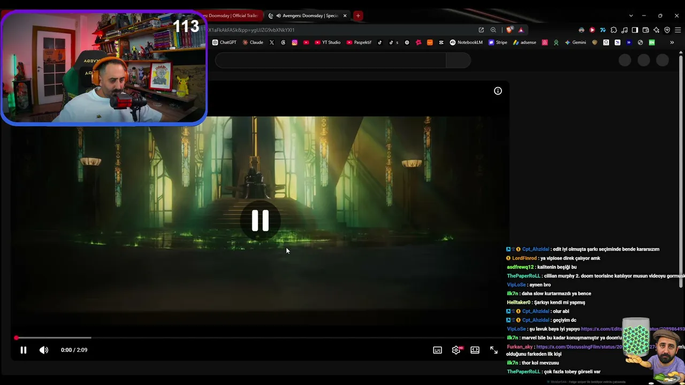Open the ChatGPT bookmark
The image size is (685, 385).
[224, 42]
